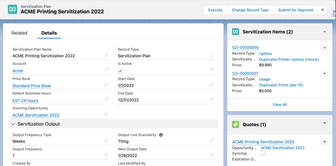Collapse the Servitization Output section
This screenshot has width=336, height=166.
pos(13,124)
